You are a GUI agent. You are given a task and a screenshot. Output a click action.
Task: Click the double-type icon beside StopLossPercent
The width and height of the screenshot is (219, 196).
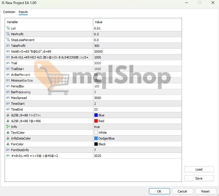tap(8, 40)
